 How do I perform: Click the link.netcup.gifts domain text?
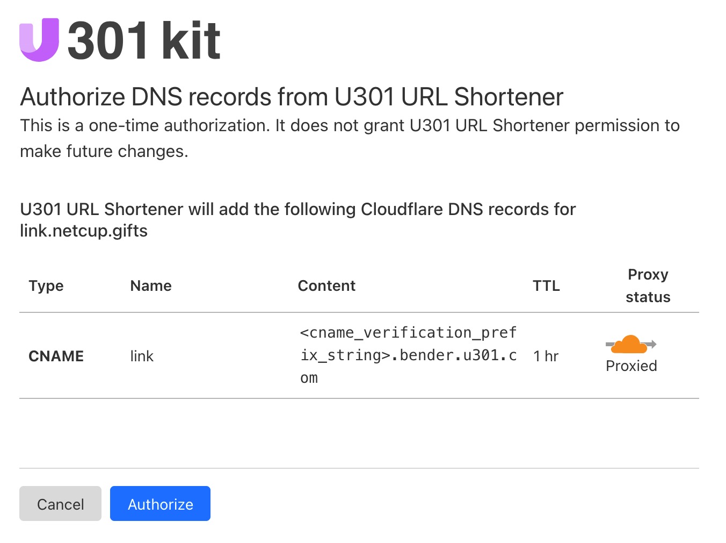[x=84, y=231]
